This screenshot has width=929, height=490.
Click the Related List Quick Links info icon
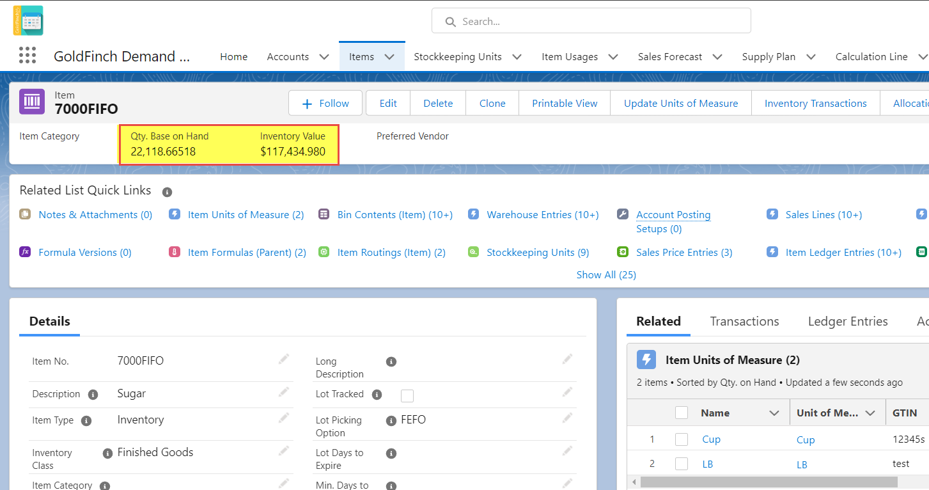pos(167,191)
